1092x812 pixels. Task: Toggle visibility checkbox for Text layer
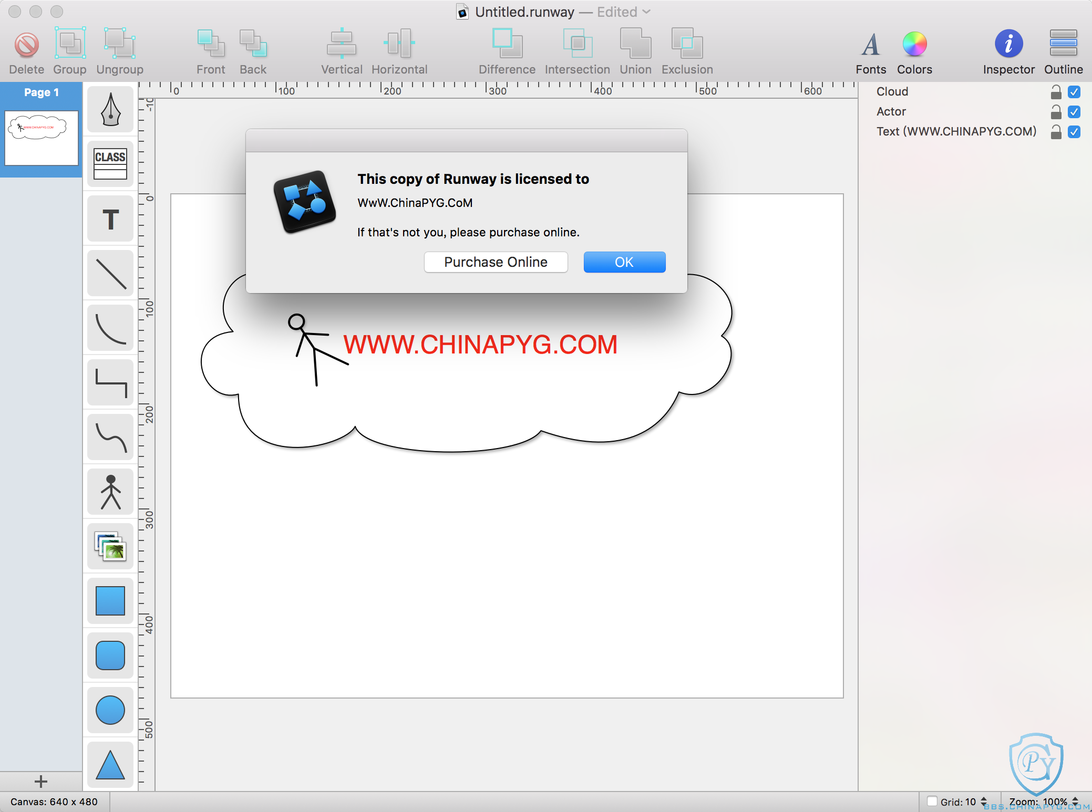[x=1074, y=132]
